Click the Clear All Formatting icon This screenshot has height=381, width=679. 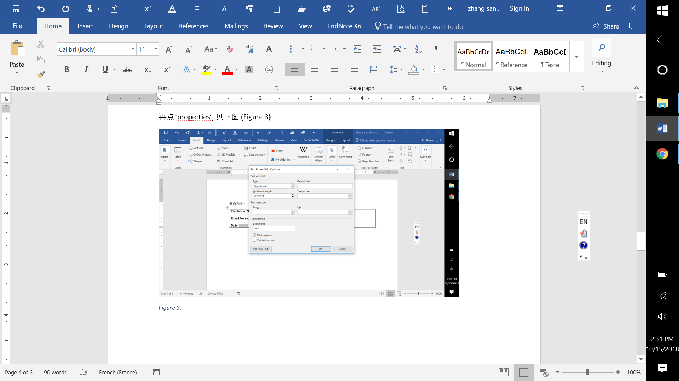[230, 49]
